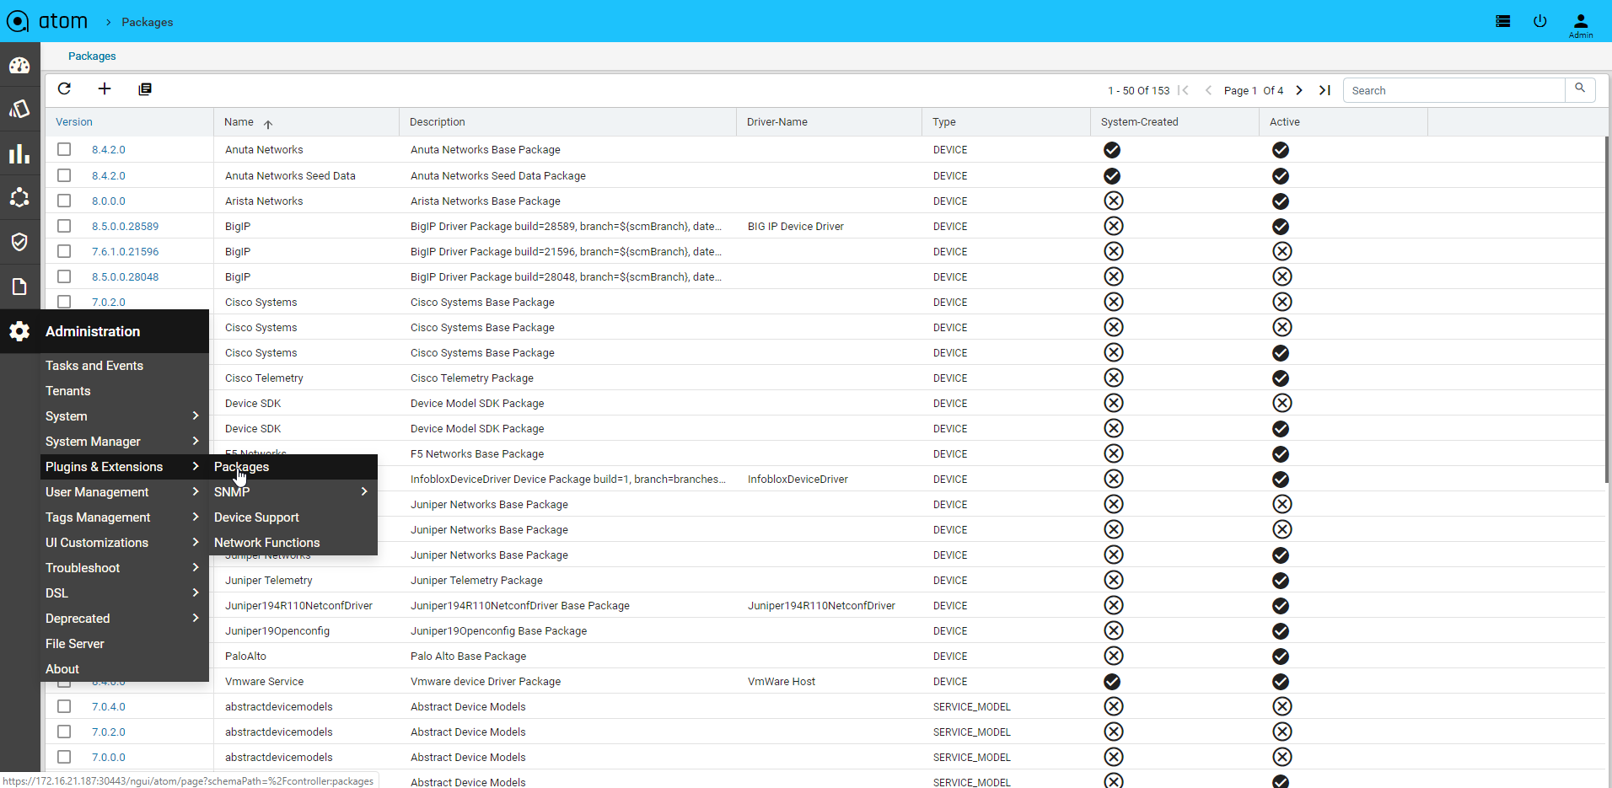Screen dimensions: 1612x788
Task: Click the plus icon to add package
Action: (105, 88)
